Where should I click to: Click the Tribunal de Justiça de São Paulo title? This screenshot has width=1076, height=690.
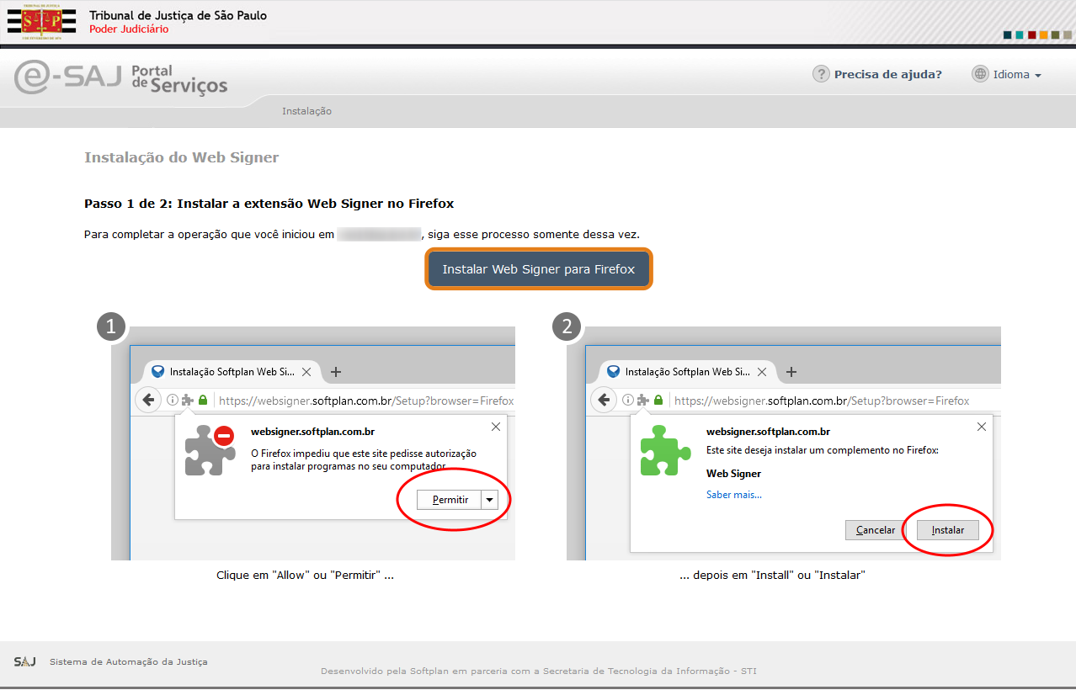pyautogui.click(x=178, y=15)
